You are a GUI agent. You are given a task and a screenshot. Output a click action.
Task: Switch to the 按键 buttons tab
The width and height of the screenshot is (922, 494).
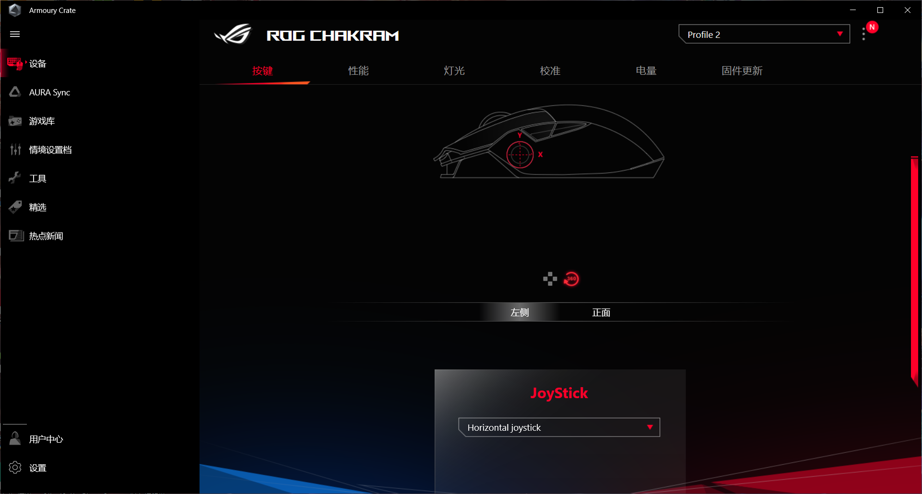tap(262, 71)
